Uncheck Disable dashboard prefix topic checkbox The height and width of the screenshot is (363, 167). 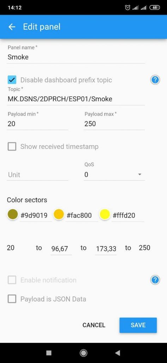[12, 80]
